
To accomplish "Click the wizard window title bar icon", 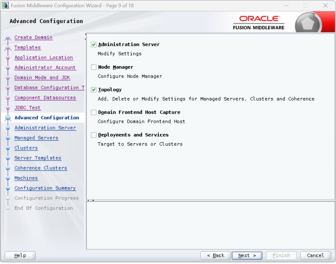I will 5,6.
